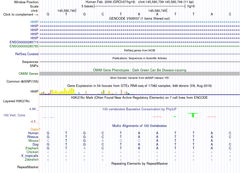Click the dash gap in Mouse row
This screenshot has height=173, width=240.
(230, 141)
